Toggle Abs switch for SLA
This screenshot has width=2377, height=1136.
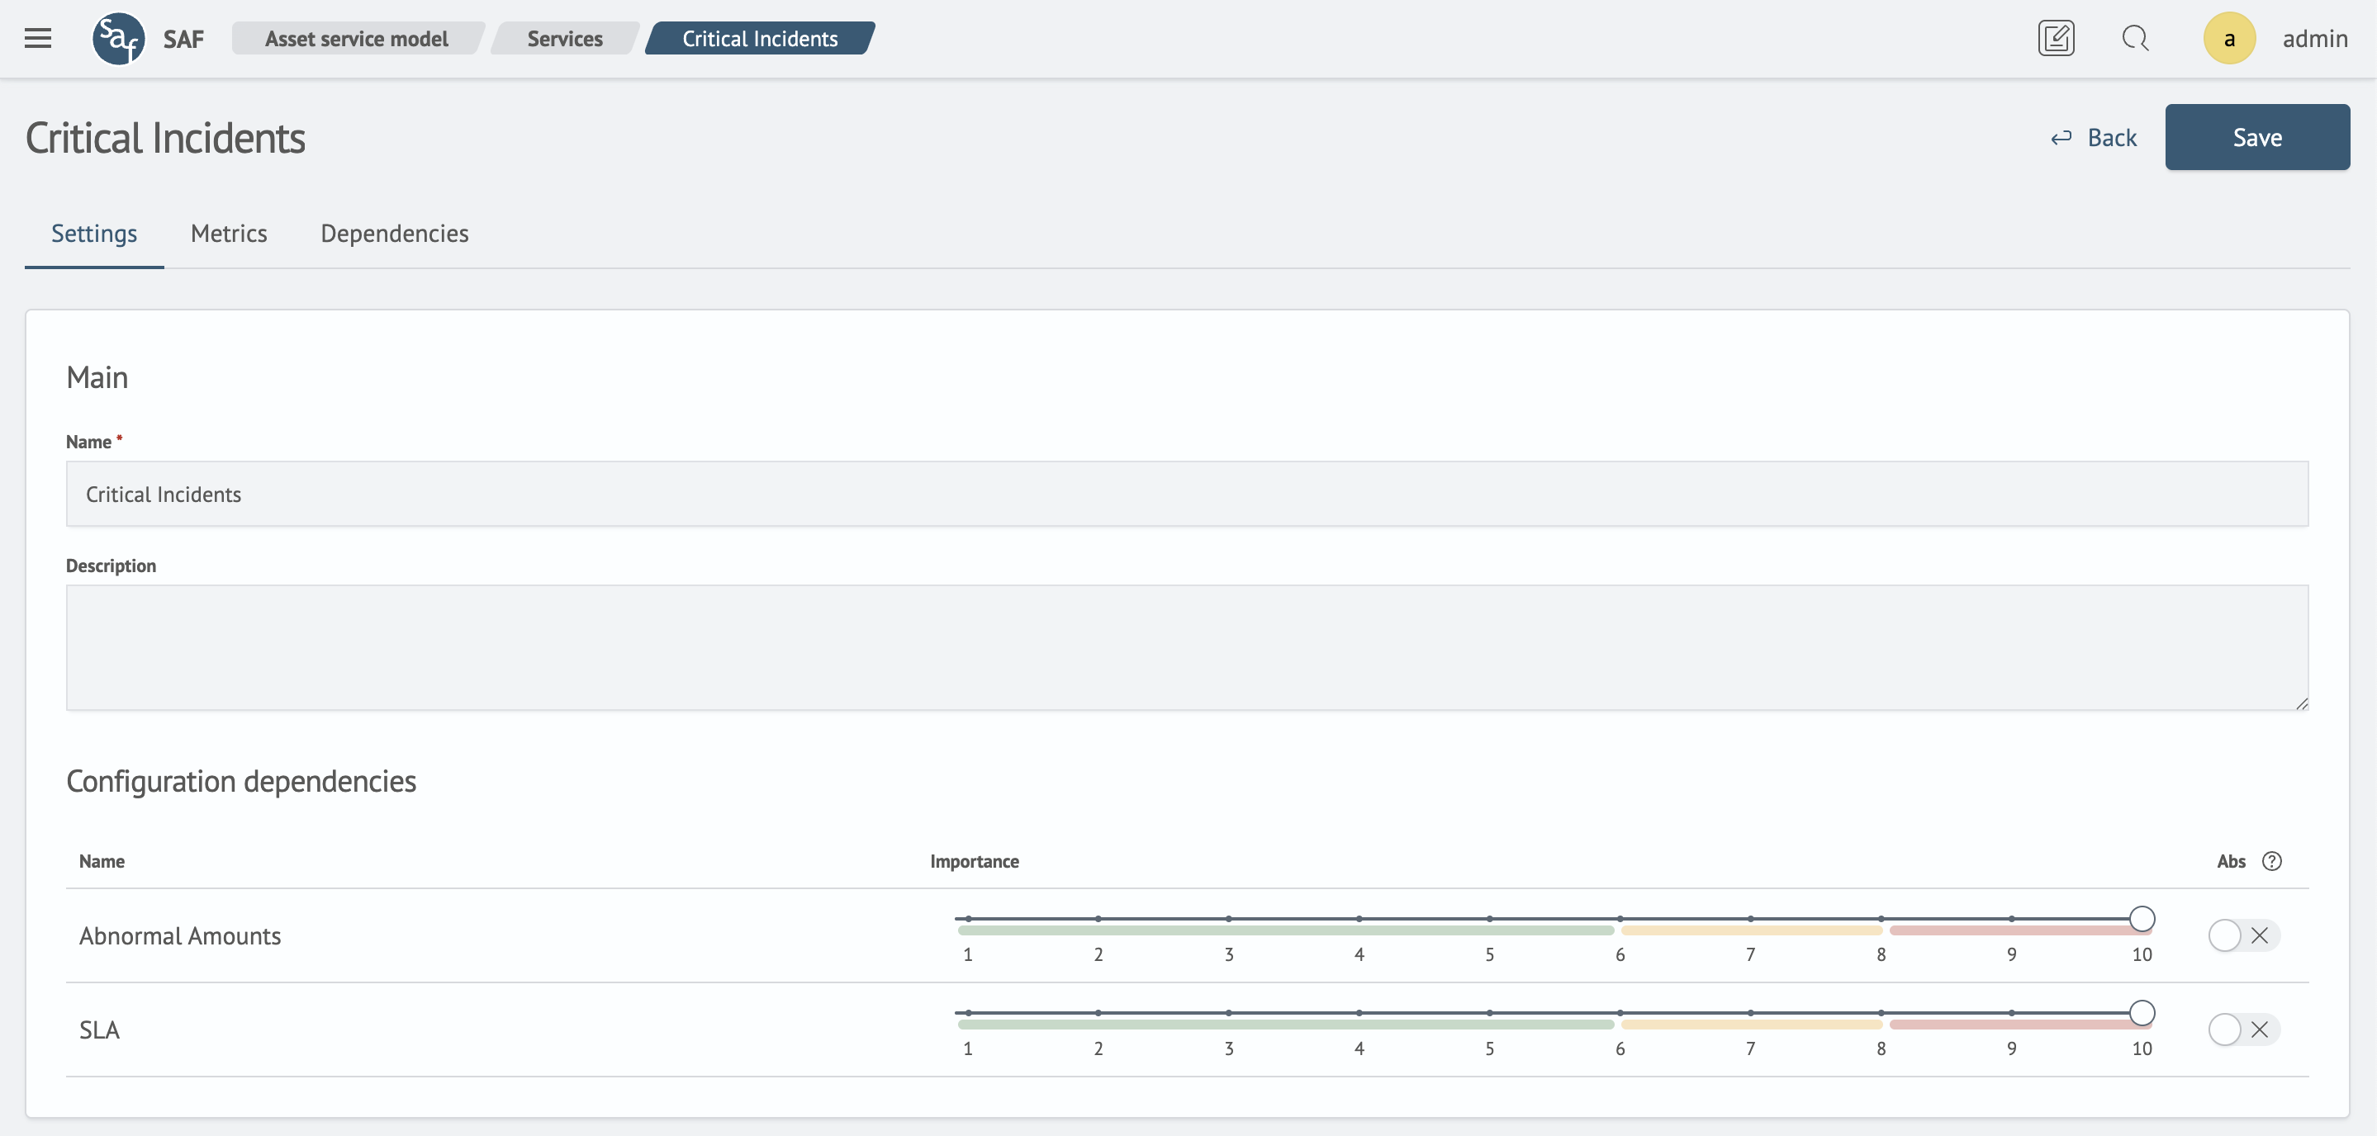2243,1029
